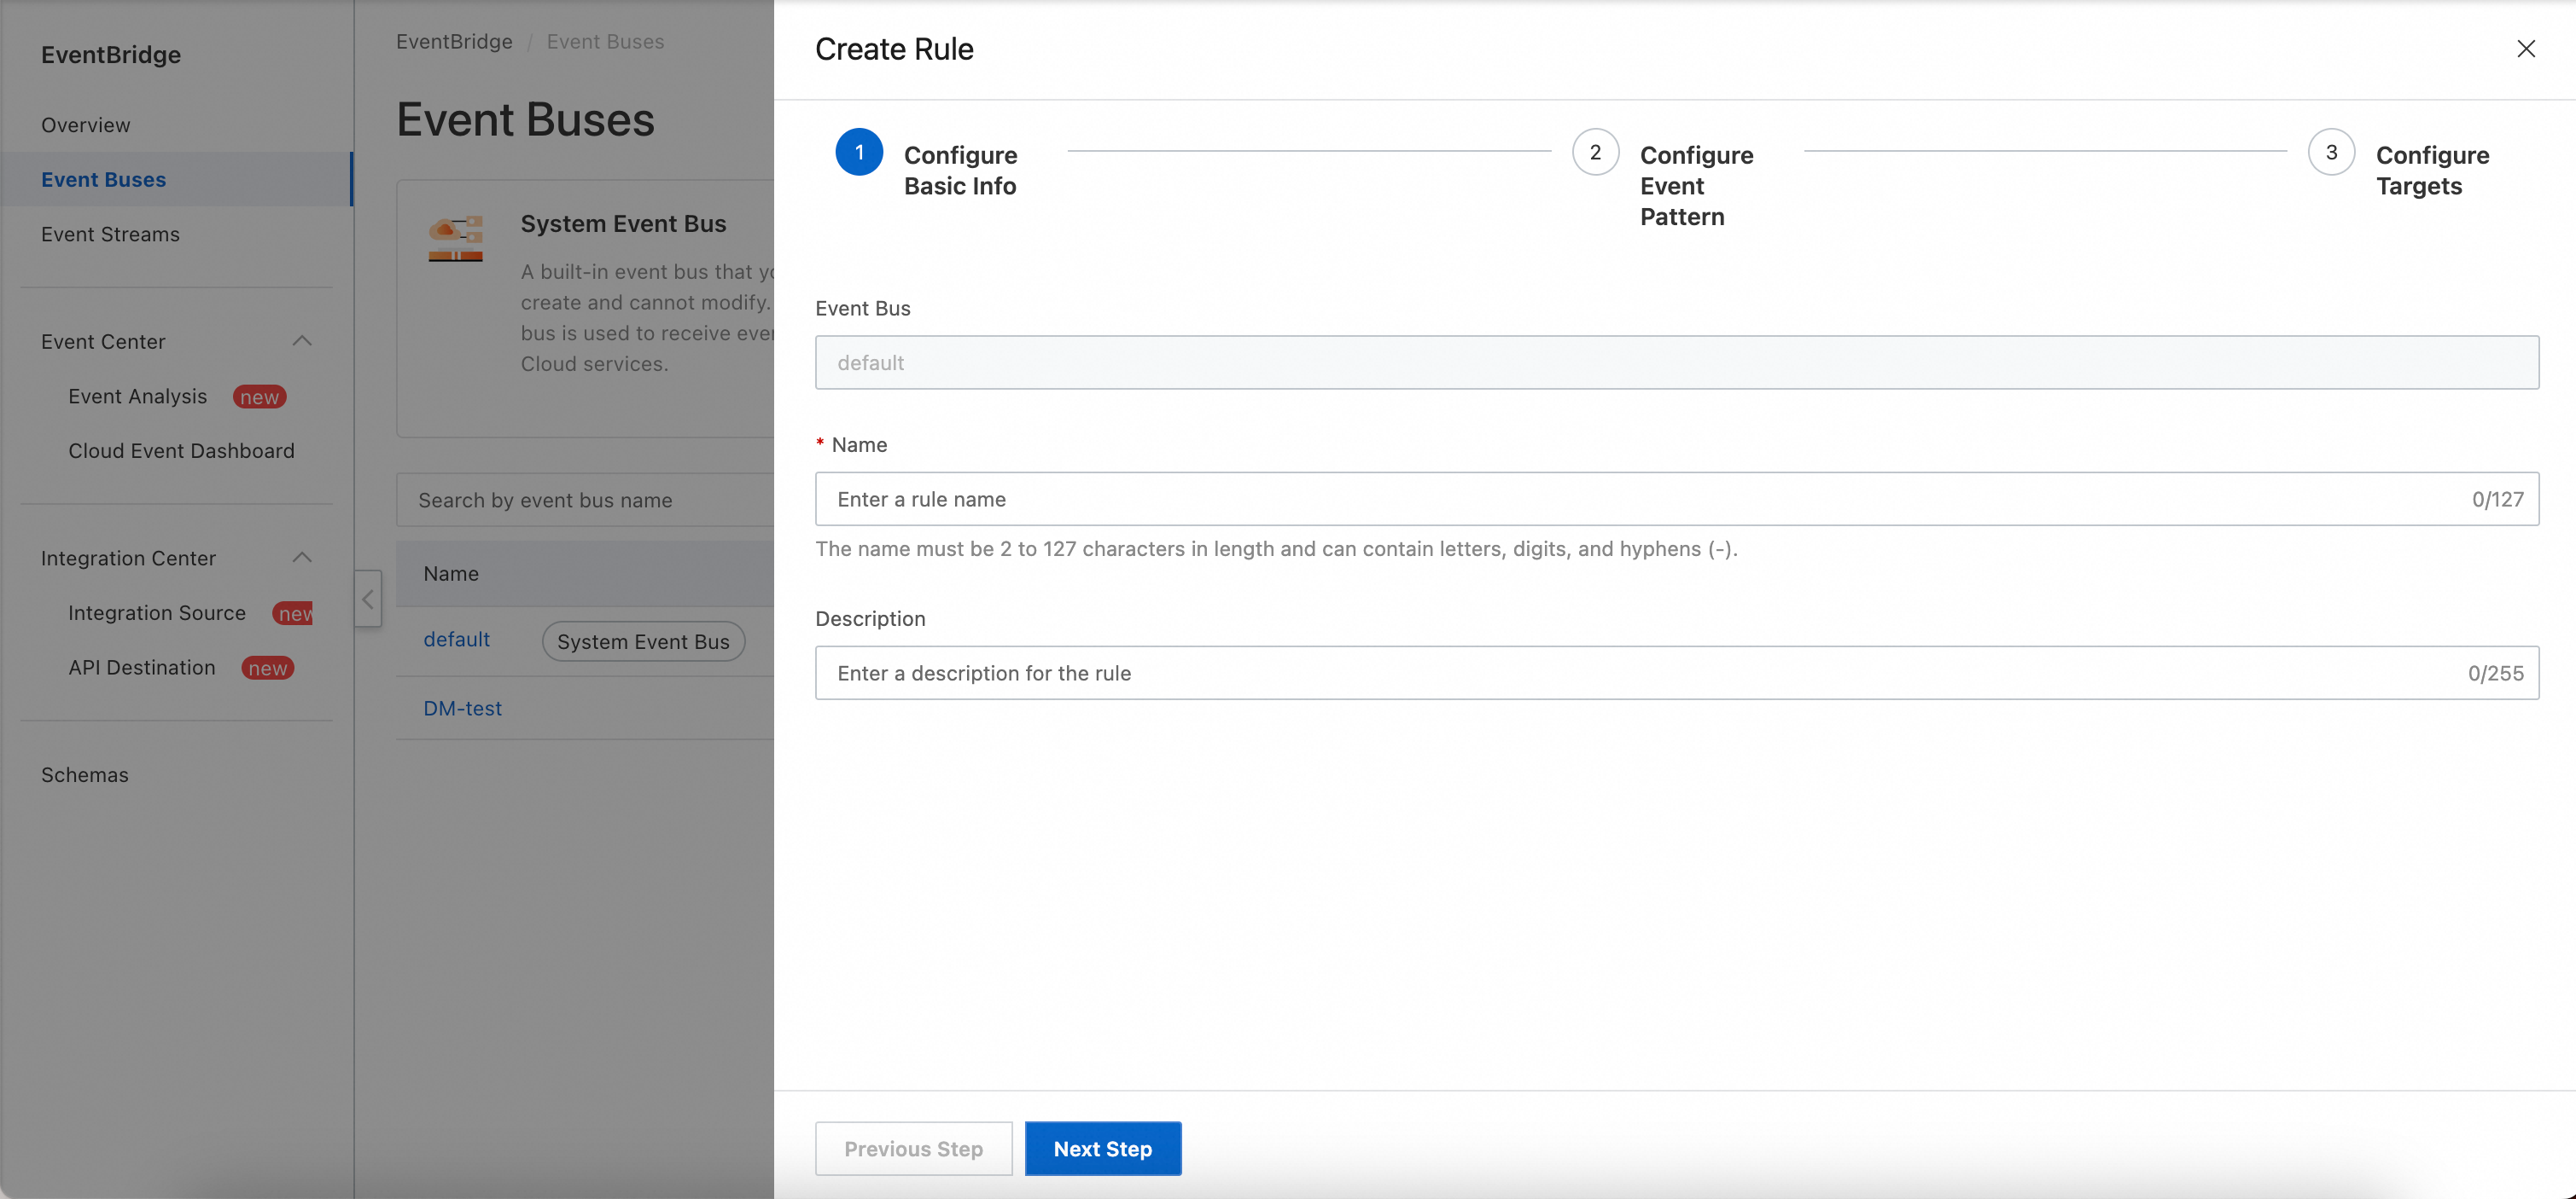Focus the rule Name input field
This screenshot has width=2576, height=1199.
pyautogui.click(x=1640, y=499)
